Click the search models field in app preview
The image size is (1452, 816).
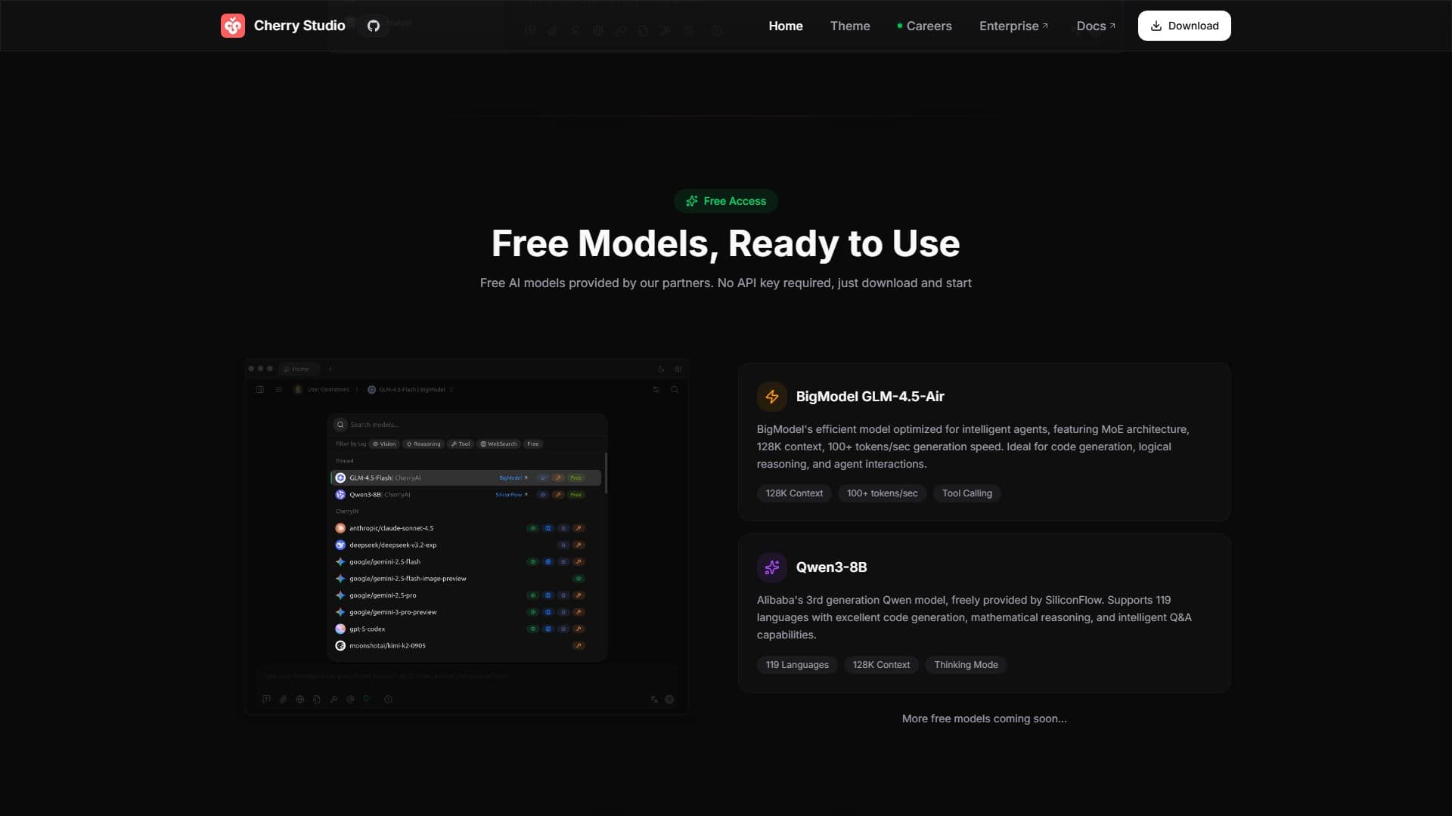coord(467,425)
